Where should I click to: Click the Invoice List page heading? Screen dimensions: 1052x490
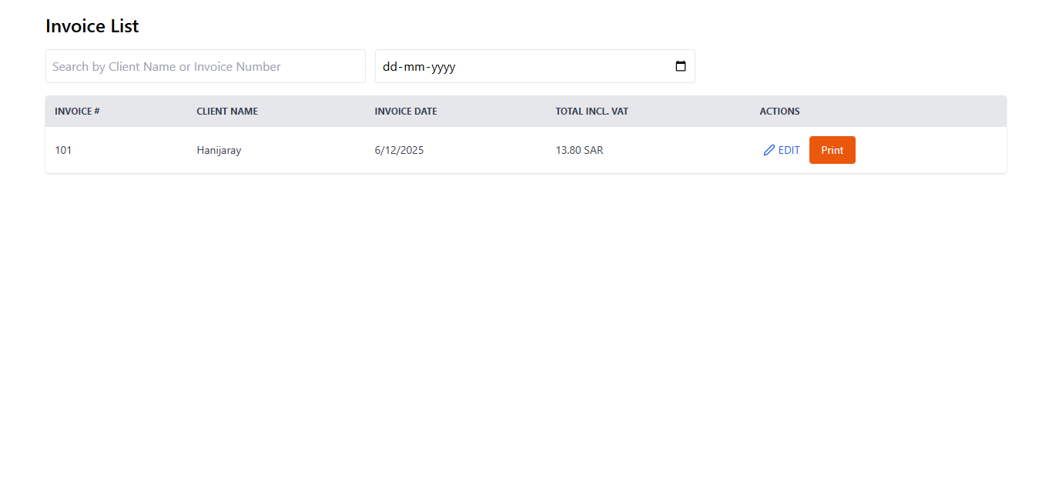click(x=92, y=26)
